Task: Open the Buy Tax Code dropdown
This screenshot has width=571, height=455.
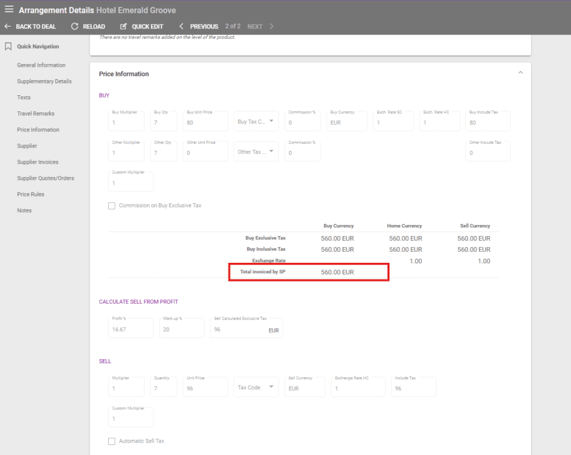Action: (x=256, y=121)
